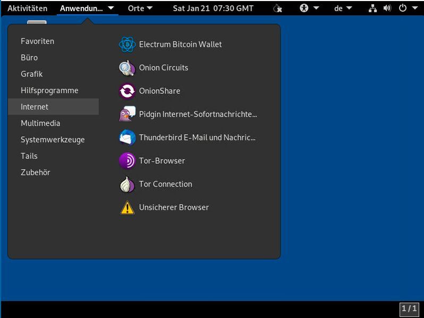Click the power icon in top bar
The width and height of the screenshot is (424, 318).
pos(403,8)
